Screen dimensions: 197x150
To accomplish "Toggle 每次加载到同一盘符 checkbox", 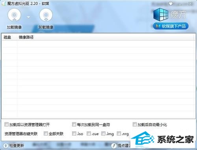I will pos(74,124).
